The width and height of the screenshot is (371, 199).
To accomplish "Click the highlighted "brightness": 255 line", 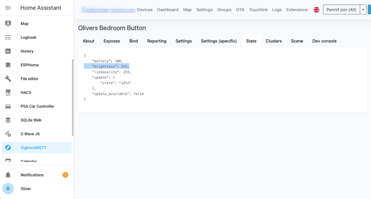I will [x=107, y=66].
